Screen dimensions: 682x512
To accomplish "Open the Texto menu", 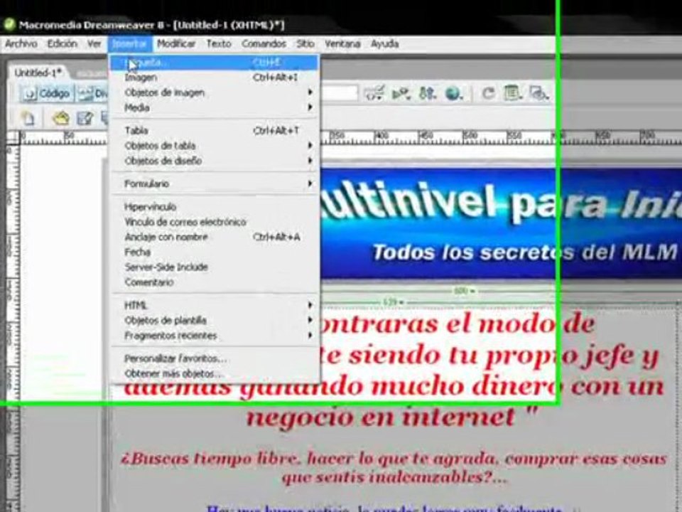I will tap(219, 44).
